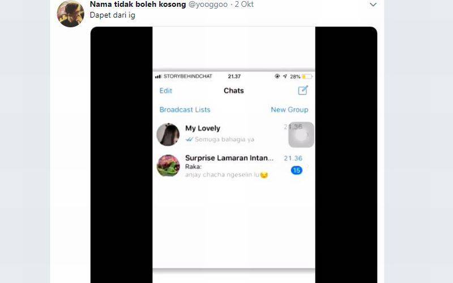Open the Surprise Lamaran Intan group chat
Viewport: 453px width, 283px height.
point(234,166)
